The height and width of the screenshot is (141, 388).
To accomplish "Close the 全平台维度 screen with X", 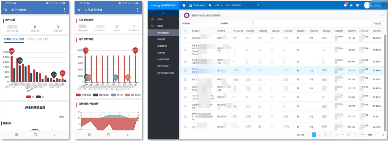I will tap(5, 10).
